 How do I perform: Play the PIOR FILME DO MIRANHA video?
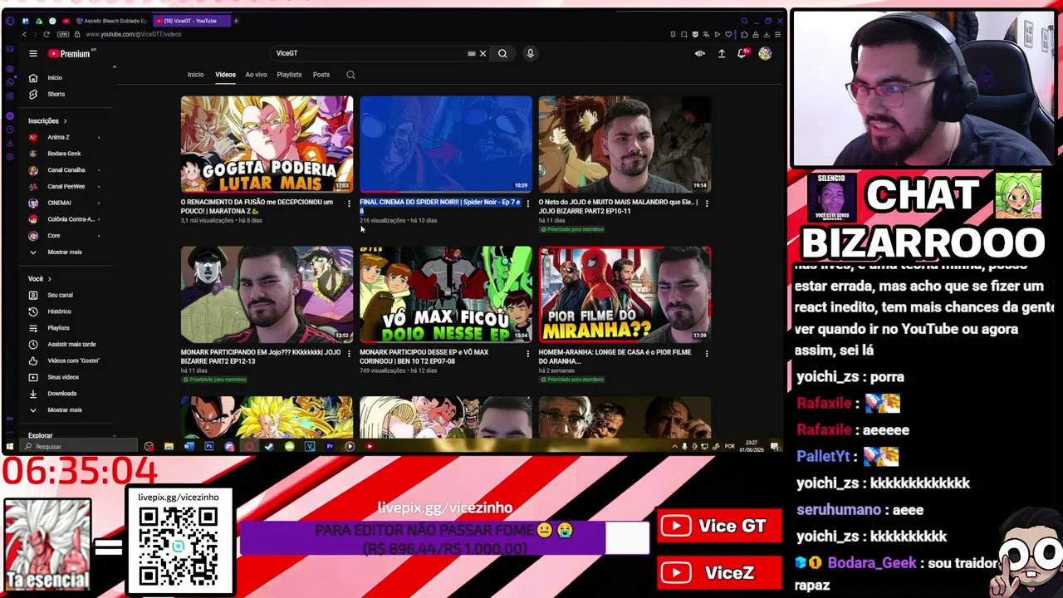(625, 295)
